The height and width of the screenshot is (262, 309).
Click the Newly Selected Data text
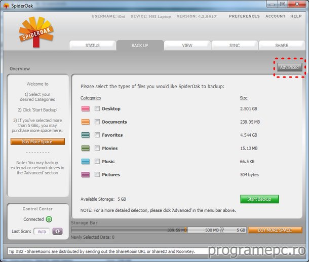(92, 237)
